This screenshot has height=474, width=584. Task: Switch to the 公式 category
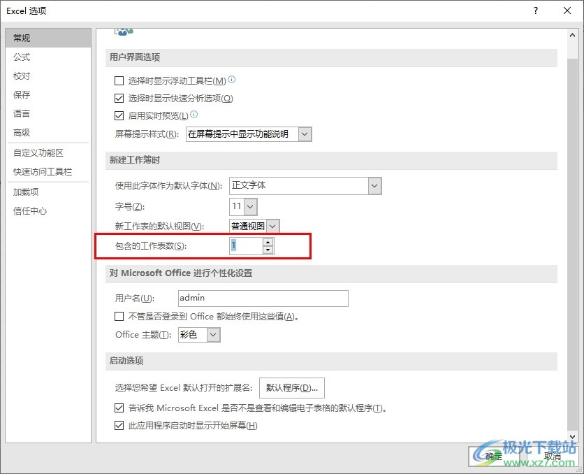point(22,57)
